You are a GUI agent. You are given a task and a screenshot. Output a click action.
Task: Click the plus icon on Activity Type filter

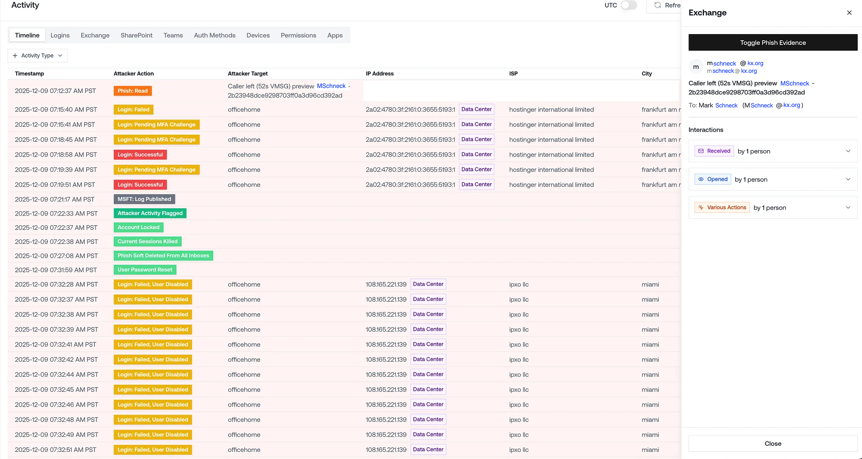(15, 56)
